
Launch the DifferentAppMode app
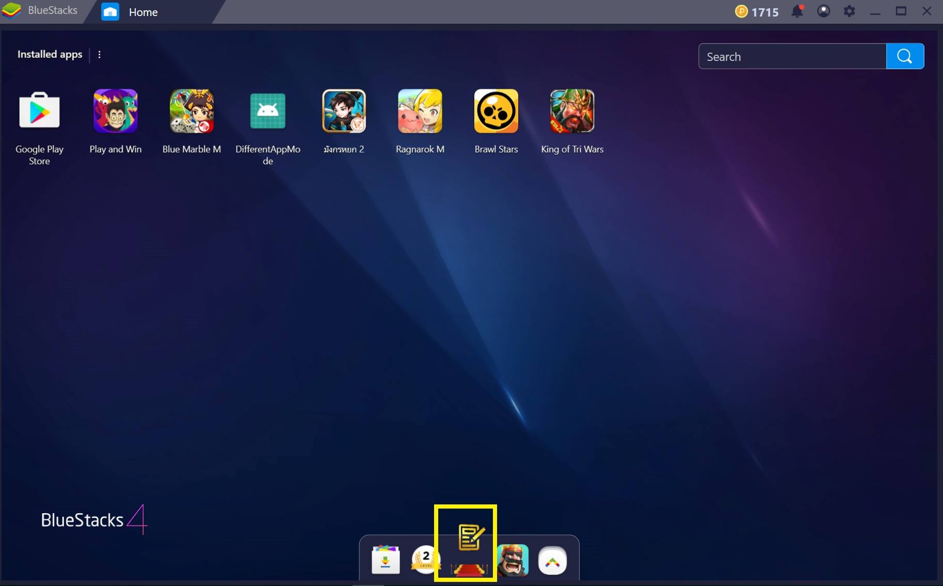(267, 111)
